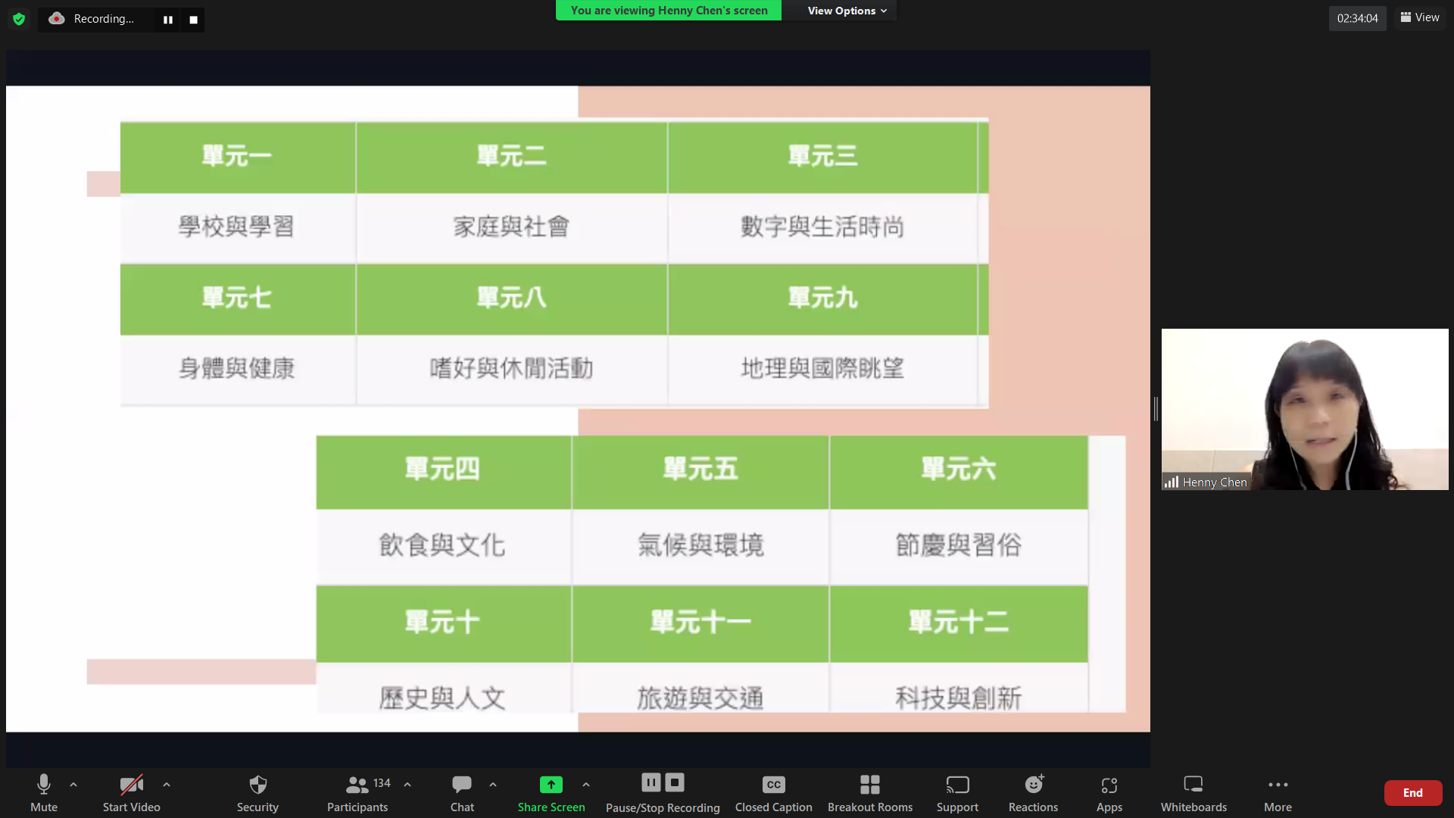Open Zoom Apps

(x=1109, y=791)
